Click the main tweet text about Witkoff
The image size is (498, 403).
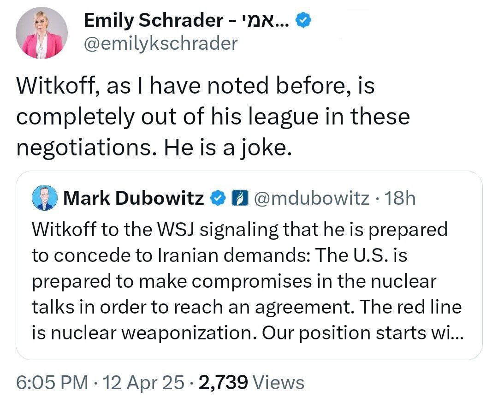[x=213, y=117]
